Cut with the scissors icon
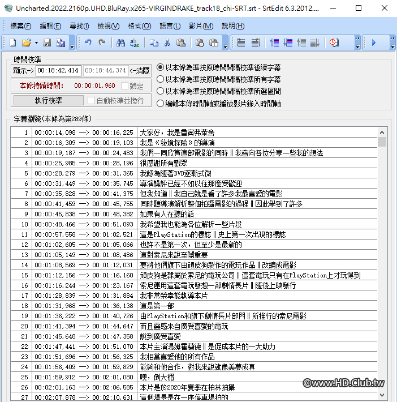The width and height of the screenshot is (397, 402). point(167,42)
